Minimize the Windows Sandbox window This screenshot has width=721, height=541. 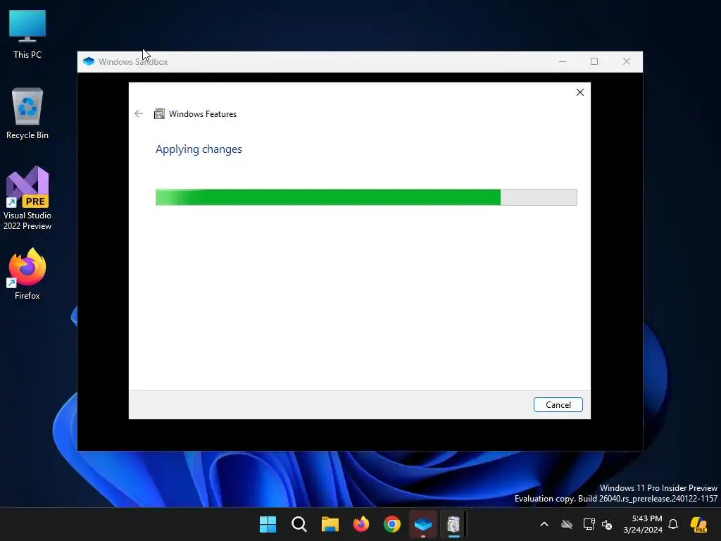pos(563,62)
